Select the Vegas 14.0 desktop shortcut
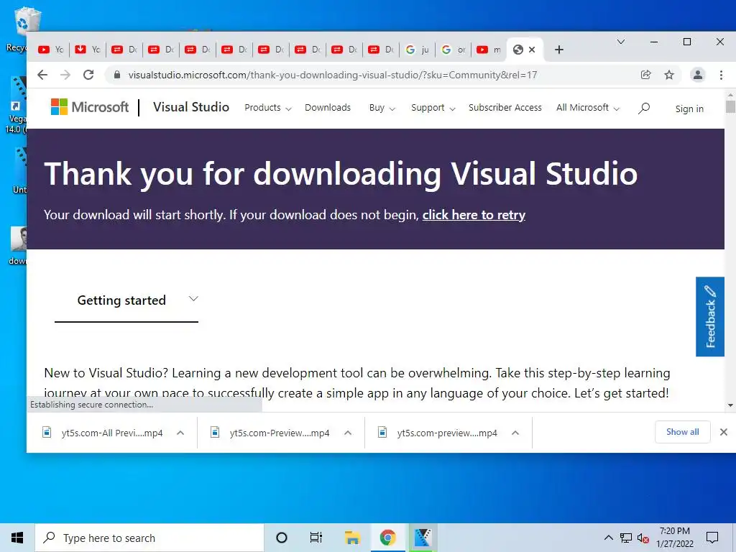736x552 pixels. pyautogui.click(x=16, y=105)
